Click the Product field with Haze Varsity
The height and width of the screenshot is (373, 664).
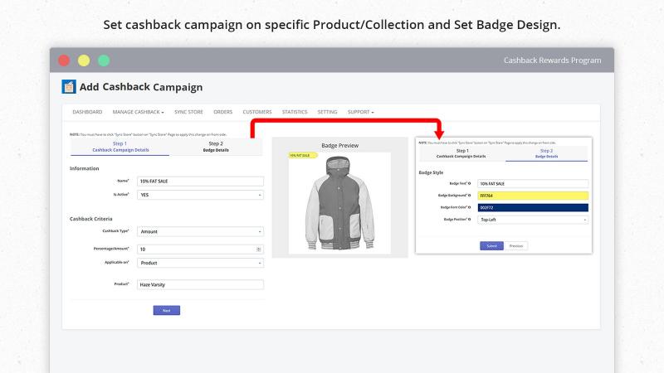(x=200, y=284)
